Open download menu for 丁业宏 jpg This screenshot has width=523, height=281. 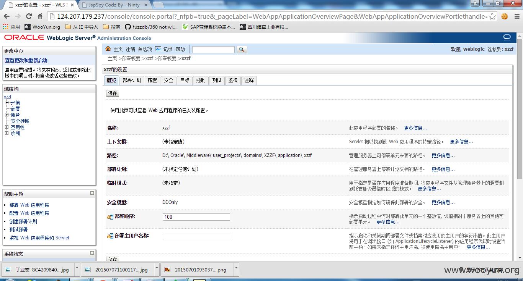[77, 269]
